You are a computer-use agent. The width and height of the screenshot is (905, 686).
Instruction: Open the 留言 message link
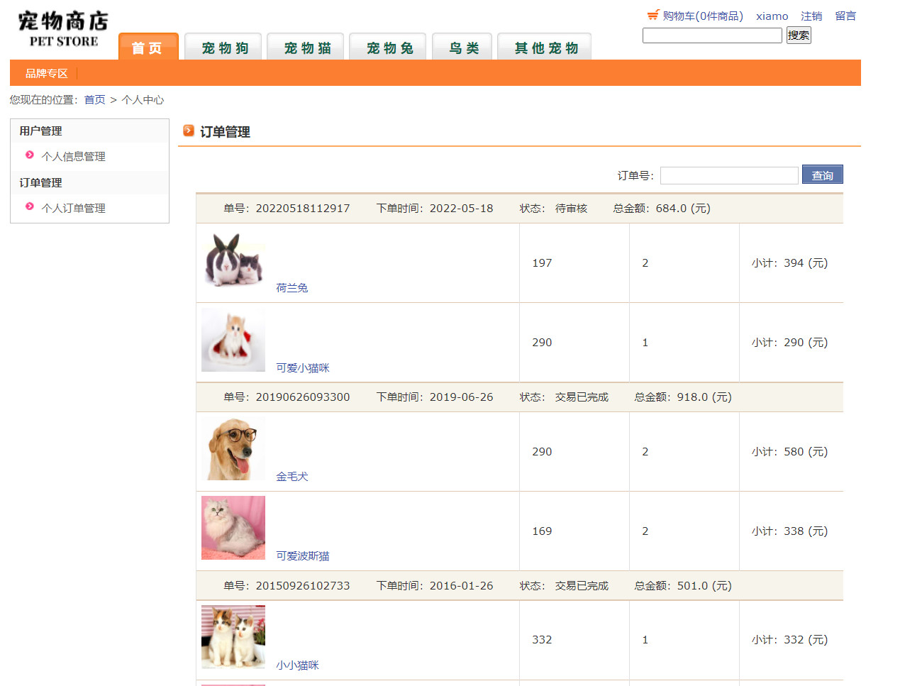(x=845, y=15)
